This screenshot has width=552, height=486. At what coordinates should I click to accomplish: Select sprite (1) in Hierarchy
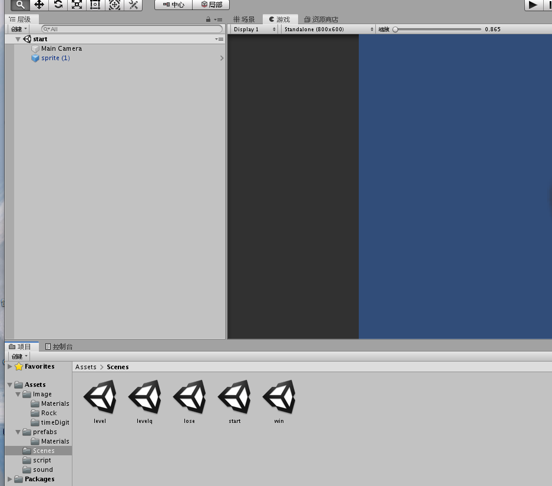pyautogui.click(x=55, y=58)
